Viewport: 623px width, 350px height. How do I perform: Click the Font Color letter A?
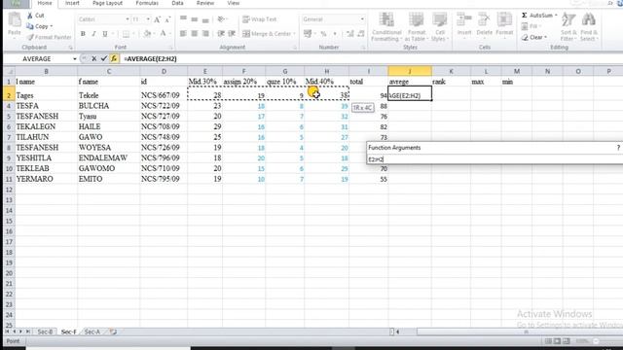click(163, 34)
